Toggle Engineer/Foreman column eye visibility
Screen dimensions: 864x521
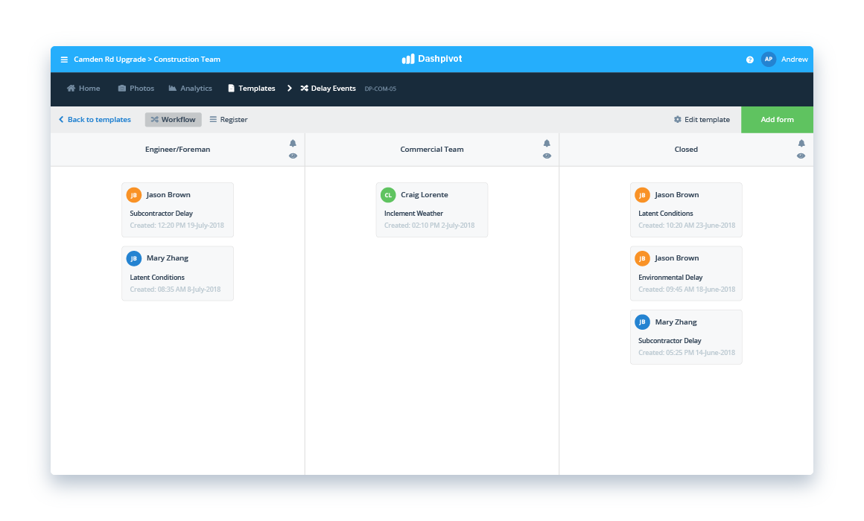pos(293,156)
